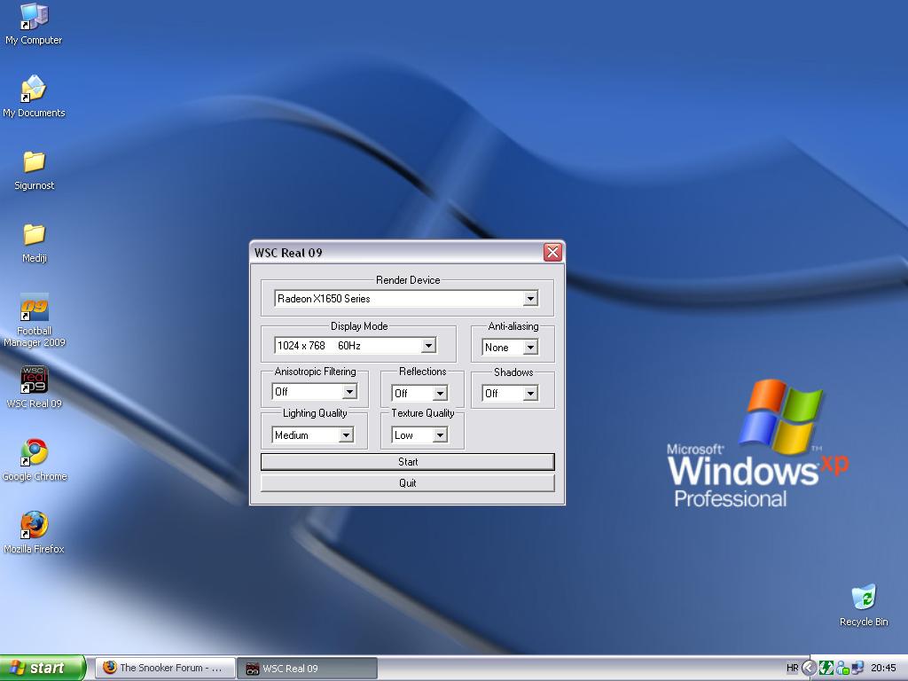This screenshot has width=908, height=681.
Task: Click the network connection tray icon
Action: click(857, 668)
